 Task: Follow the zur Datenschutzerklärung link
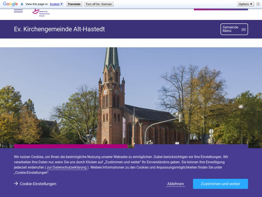coord(67,167)
